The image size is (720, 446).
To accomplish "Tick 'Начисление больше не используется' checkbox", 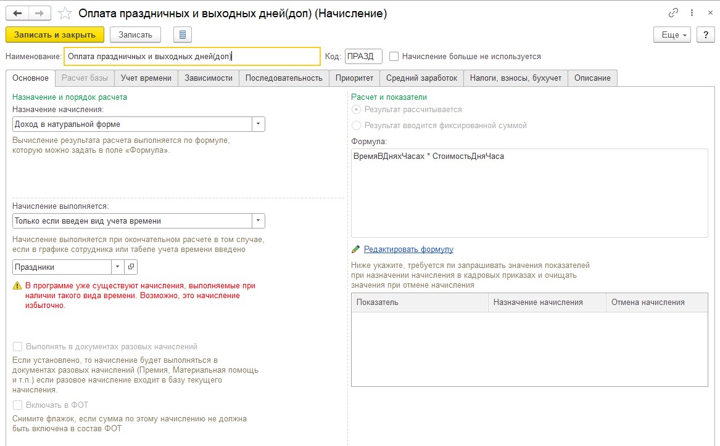I will [x=394, y=56].
